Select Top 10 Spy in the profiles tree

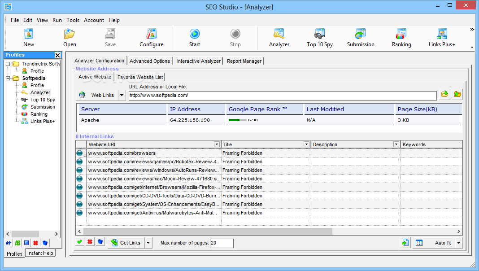tap(43, 100)
